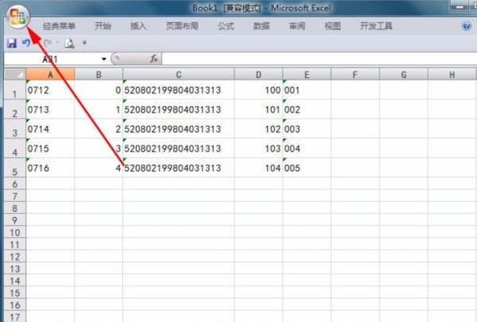This screenshot has height=322, width=477.
Task: Select cell containing 005
Action: 307,168
